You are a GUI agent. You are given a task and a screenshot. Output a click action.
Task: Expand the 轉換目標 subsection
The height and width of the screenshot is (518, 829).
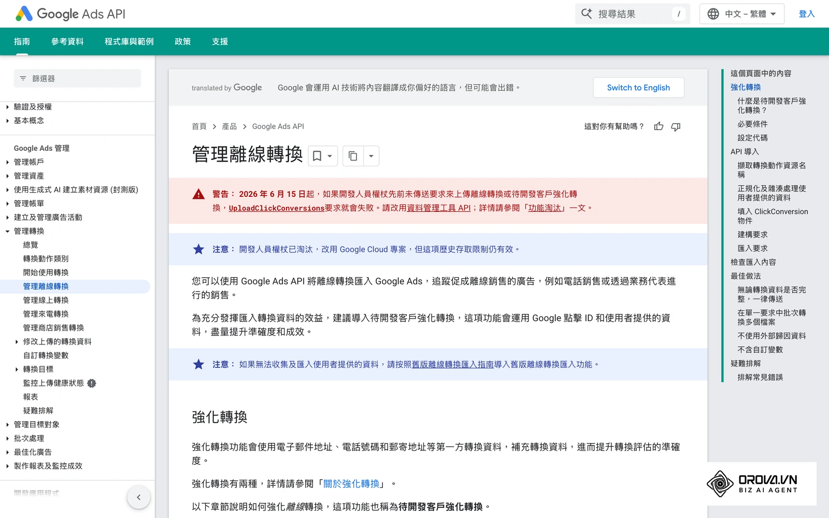(x=17, y=369)
